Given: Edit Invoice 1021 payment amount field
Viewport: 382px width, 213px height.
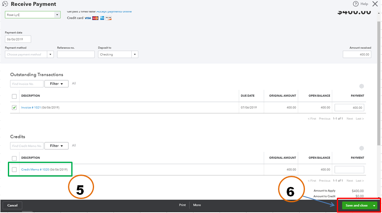Looking at the screenshot, I should (x=349, y=108).
